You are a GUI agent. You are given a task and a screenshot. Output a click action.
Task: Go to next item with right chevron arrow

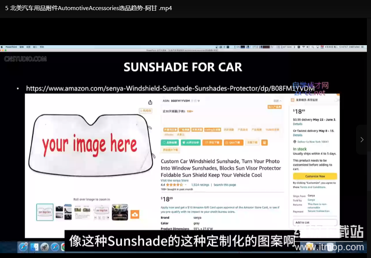[x=362, y=140]
